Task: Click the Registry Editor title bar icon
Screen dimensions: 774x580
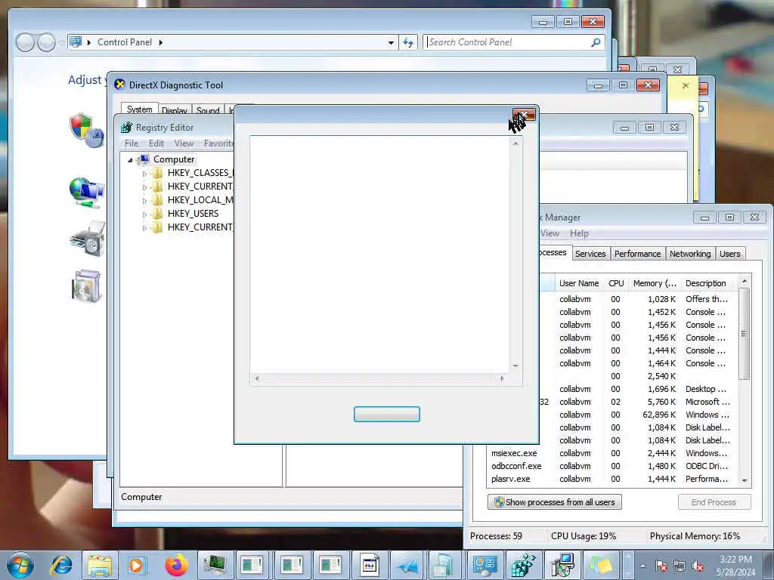Action: coord(126,127)
